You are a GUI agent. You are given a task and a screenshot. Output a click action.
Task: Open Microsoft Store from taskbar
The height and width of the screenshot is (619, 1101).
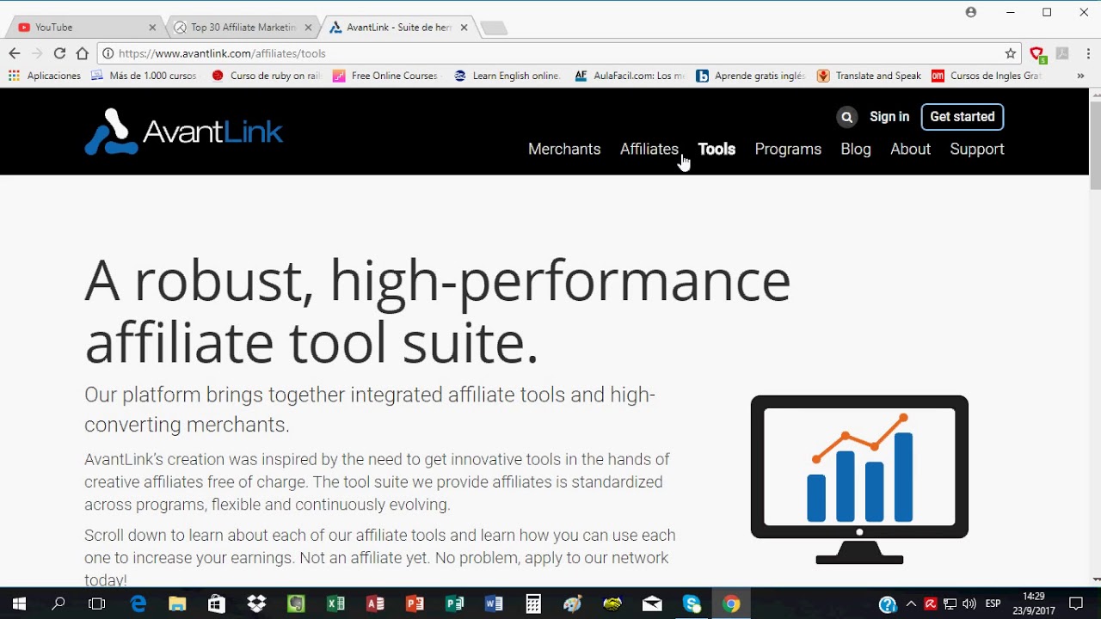[x=217, y=604]
